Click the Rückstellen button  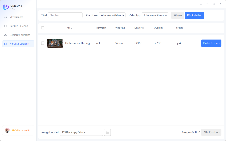point(195,15)
